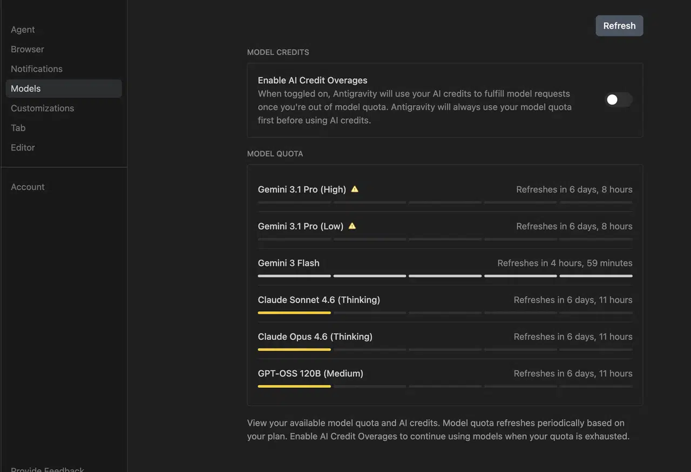This screenshot has width=691, height=472.
Task: Go to Notifications settings
Action: click(37, 69)
